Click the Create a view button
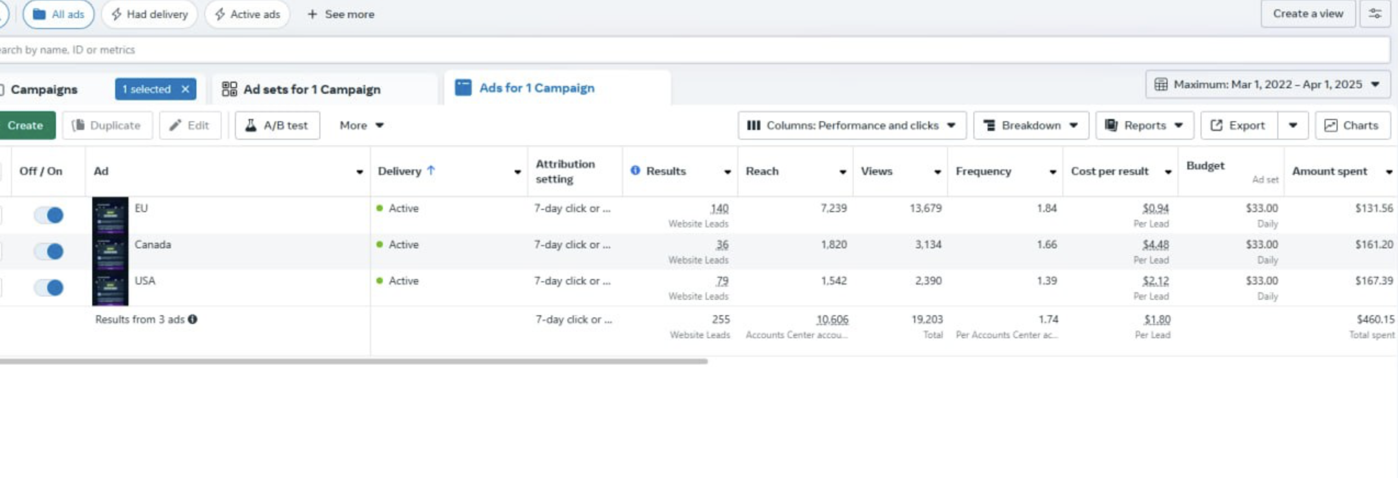1398x478 pixels. [x=1307, y=14]
